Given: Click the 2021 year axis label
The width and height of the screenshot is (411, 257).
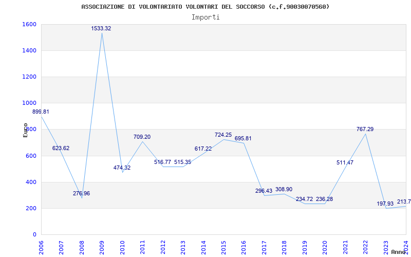Looking at the screenshot, I should 345,247.
